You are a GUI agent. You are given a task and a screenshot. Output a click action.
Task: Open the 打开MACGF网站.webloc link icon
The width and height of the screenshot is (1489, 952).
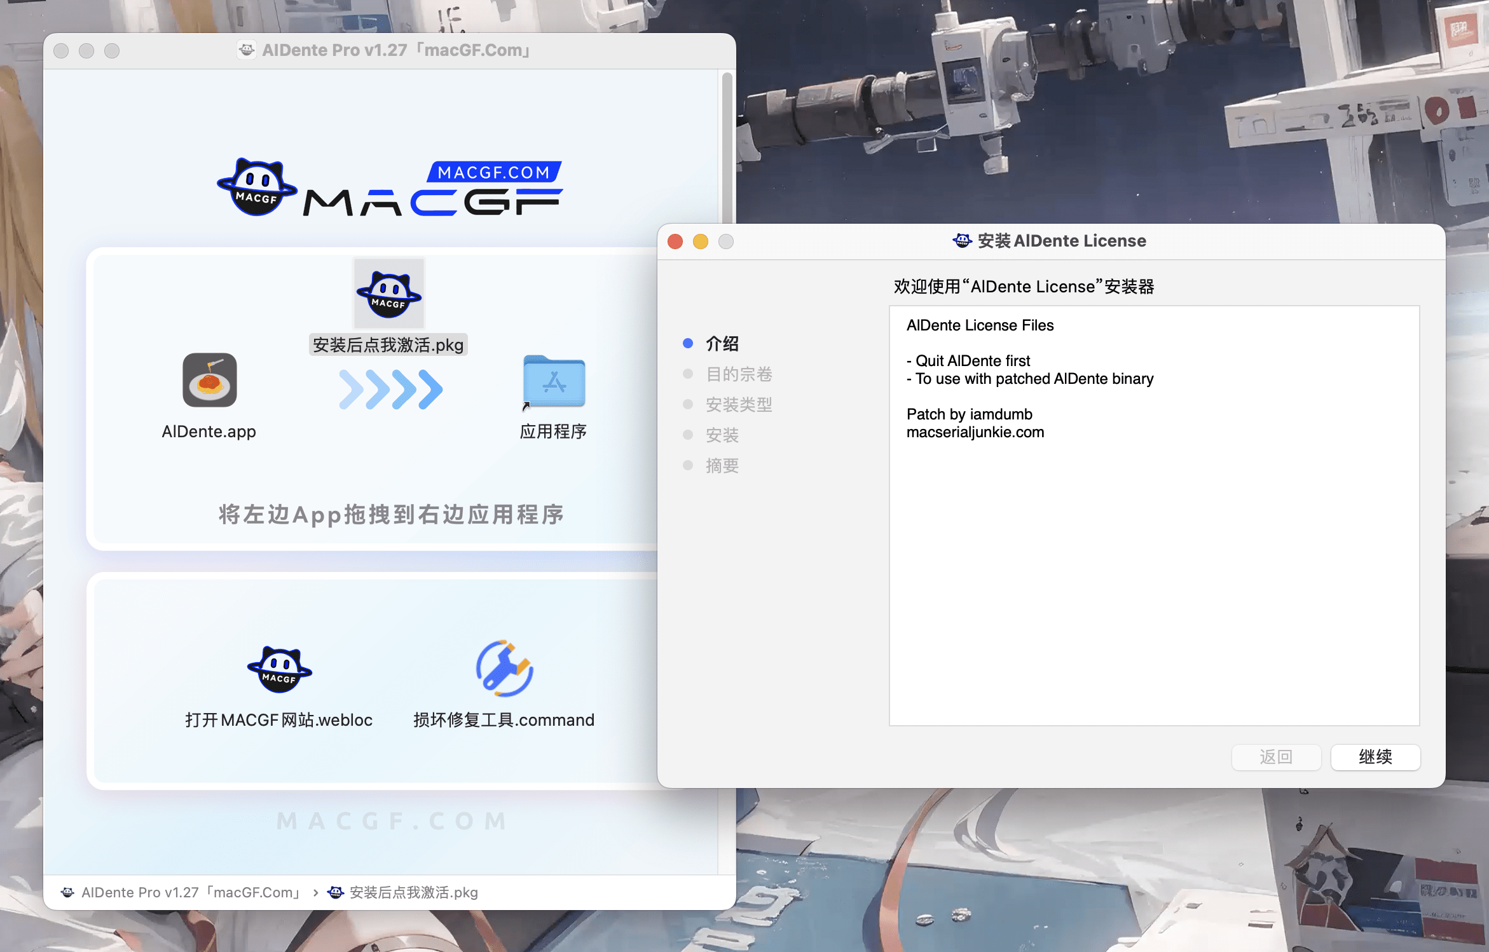[280, 669]
